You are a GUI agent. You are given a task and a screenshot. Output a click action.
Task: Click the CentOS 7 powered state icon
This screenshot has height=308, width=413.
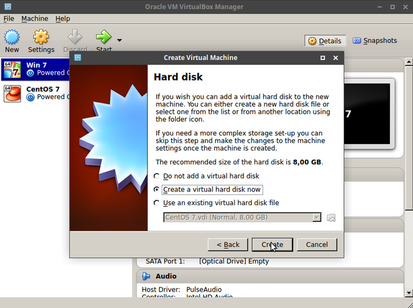(x=30, y=97)
